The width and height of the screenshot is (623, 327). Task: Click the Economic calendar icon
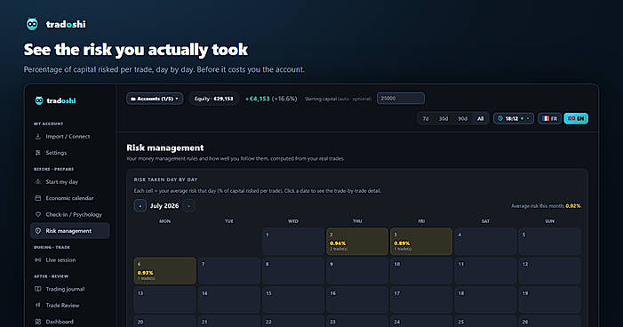coord(38,198)
